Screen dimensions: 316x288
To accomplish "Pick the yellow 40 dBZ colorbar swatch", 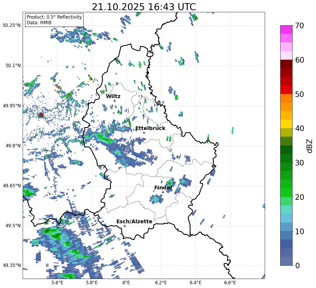I will (286, 124).
